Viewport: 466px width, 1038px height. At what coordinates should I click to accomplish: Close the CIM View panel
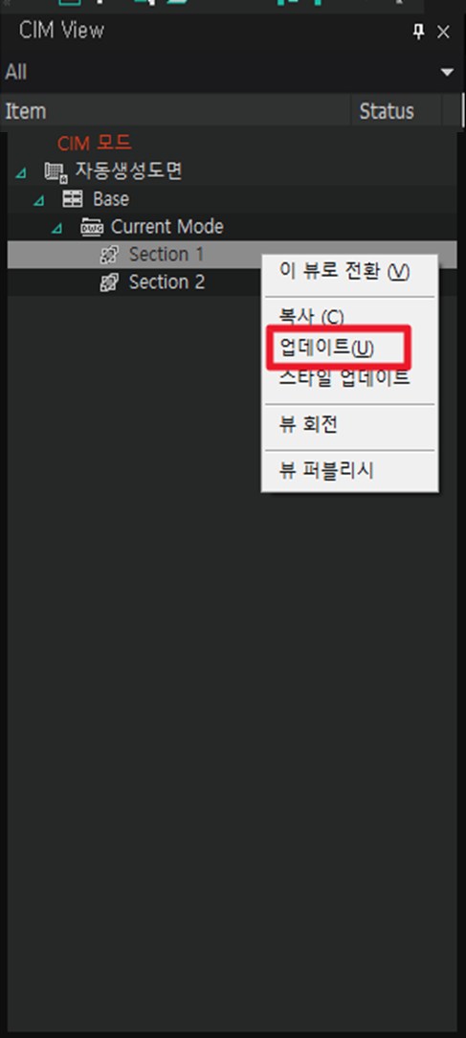[x=443, y=31]
